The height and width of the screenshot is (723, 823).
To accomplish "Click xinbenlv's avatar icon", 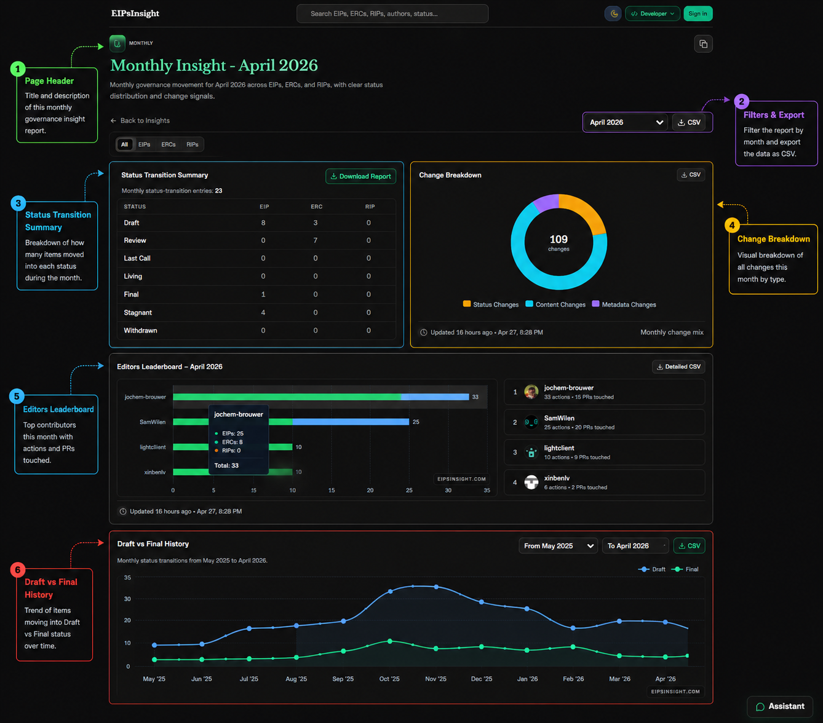I will point(531,483).
